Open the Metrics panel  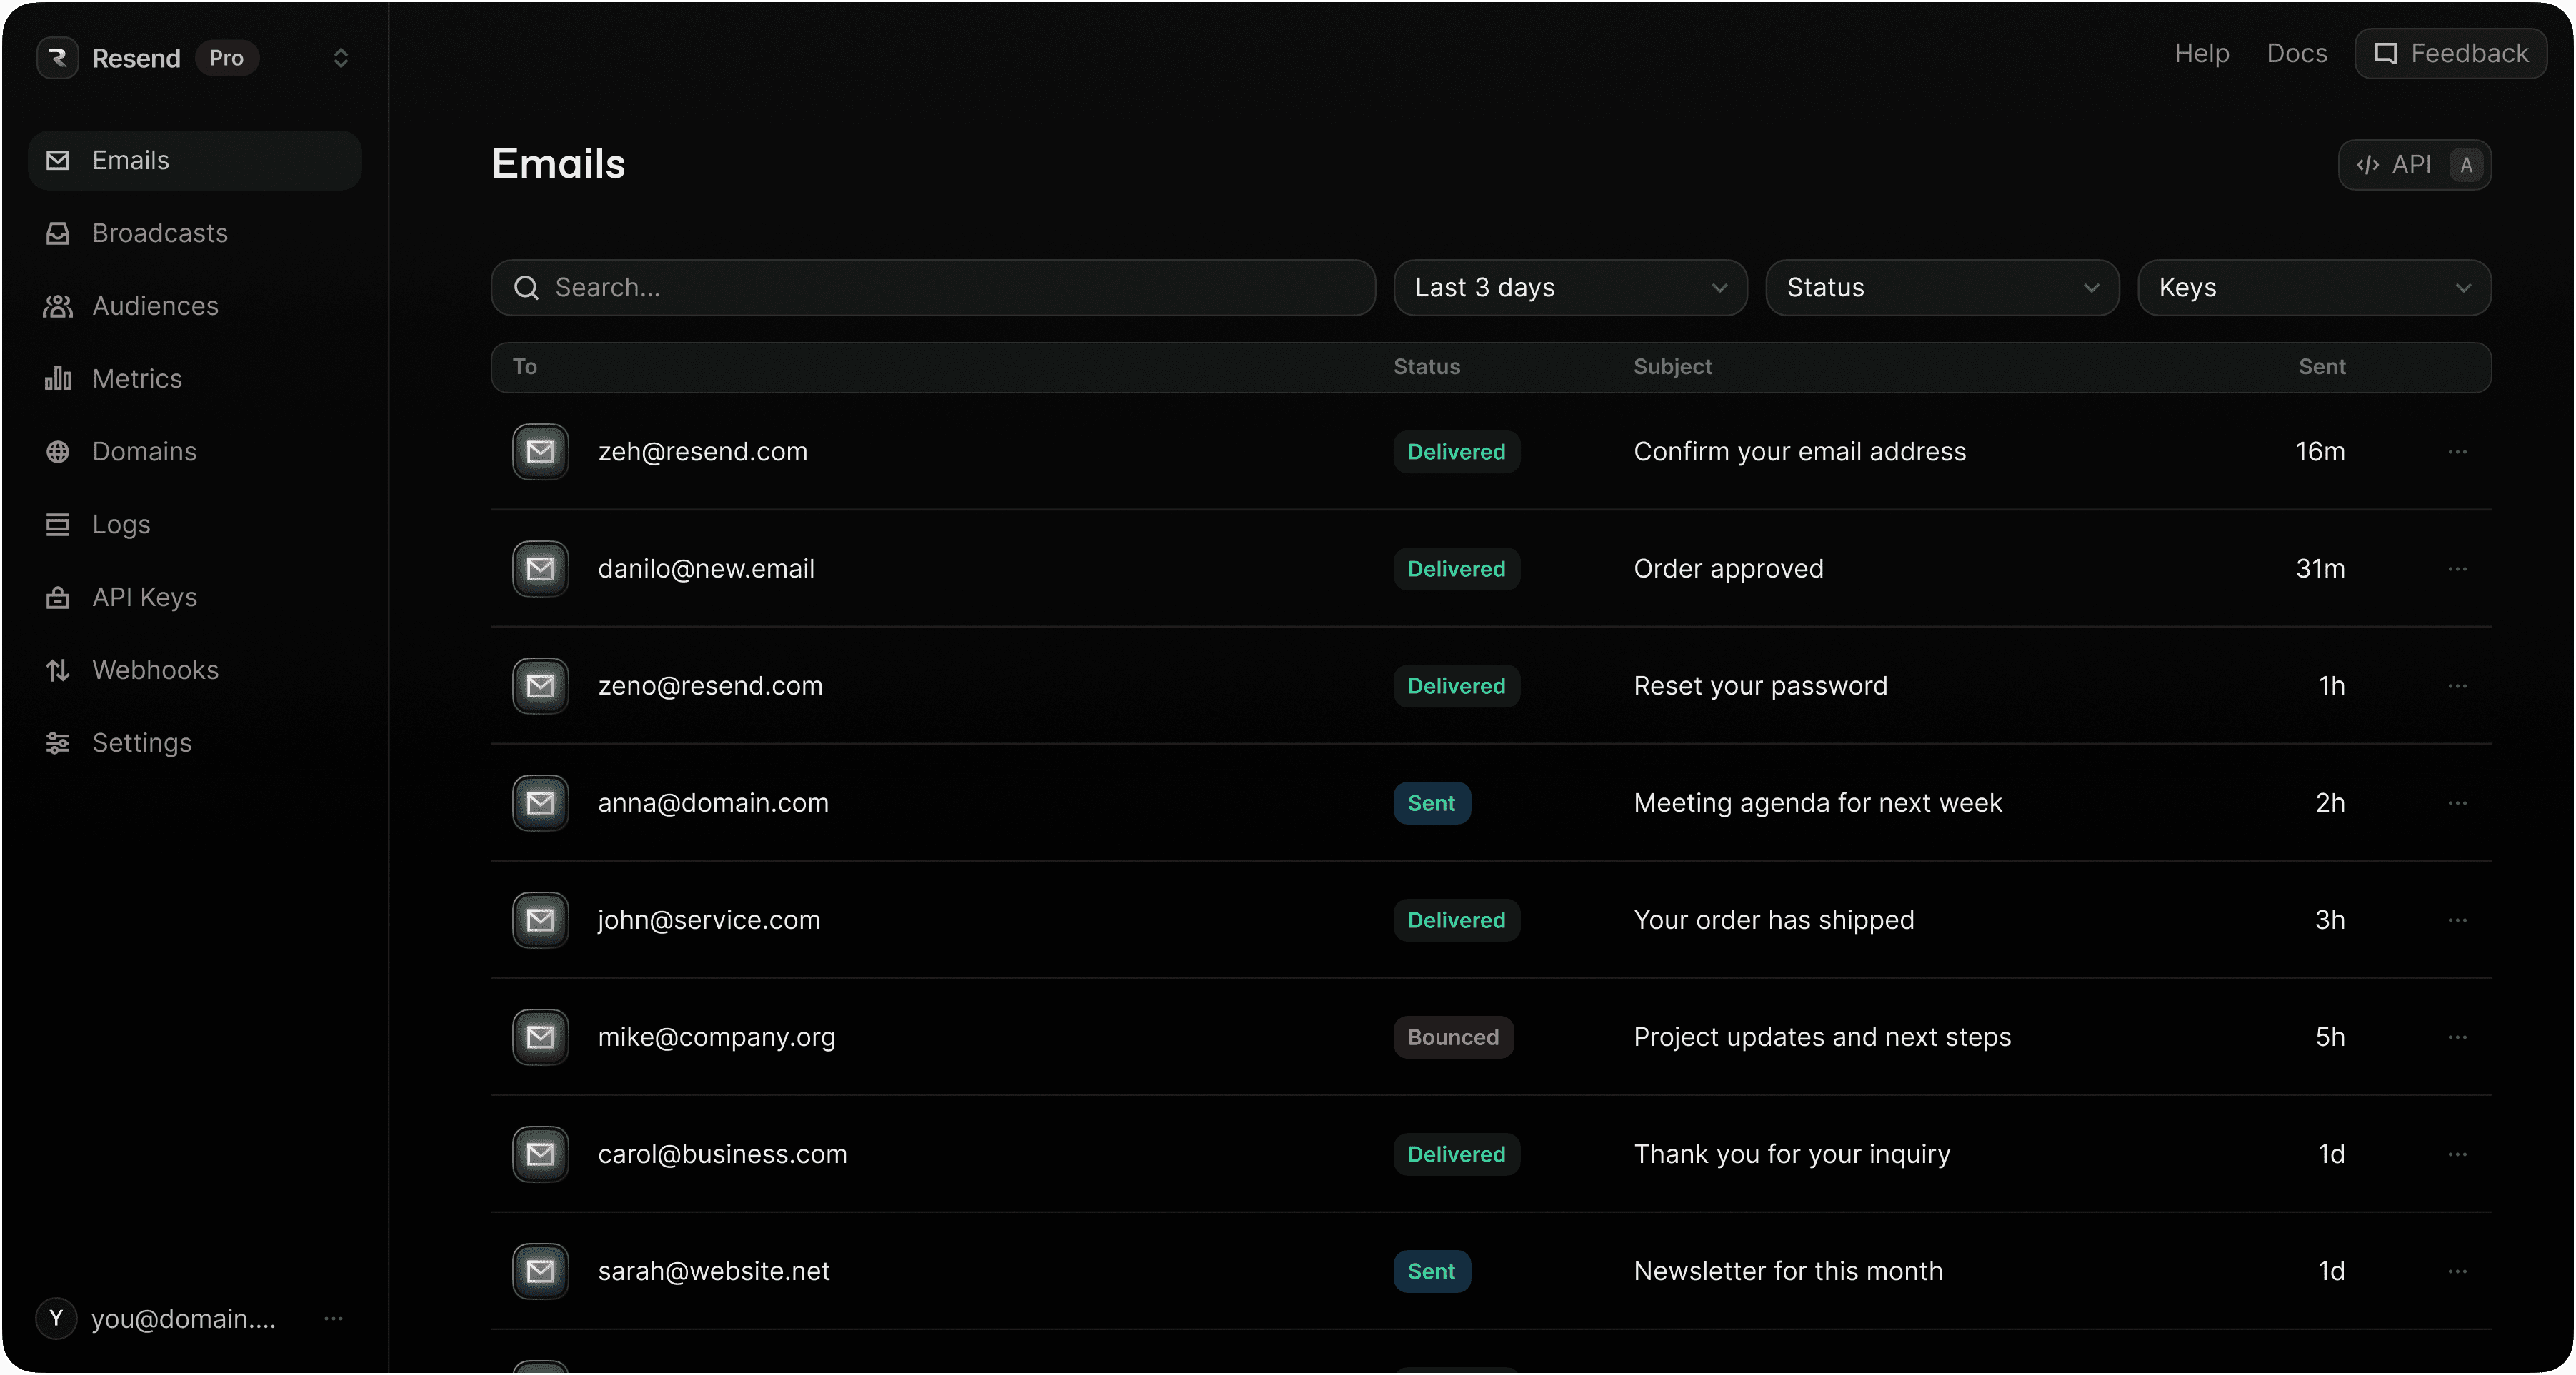coord(137,378)
